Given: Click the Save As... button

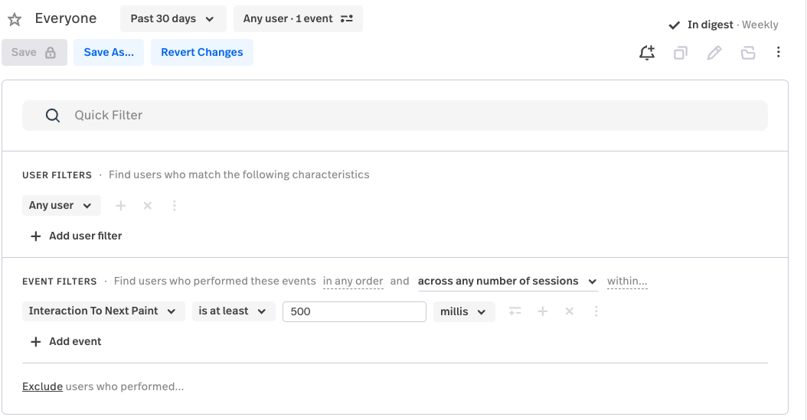Looking at the screenshot, I should click(x=109, y=52).
